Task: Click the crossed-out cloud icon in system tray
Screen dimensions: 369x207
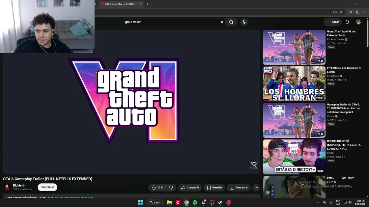Action: tap(325, 202)
